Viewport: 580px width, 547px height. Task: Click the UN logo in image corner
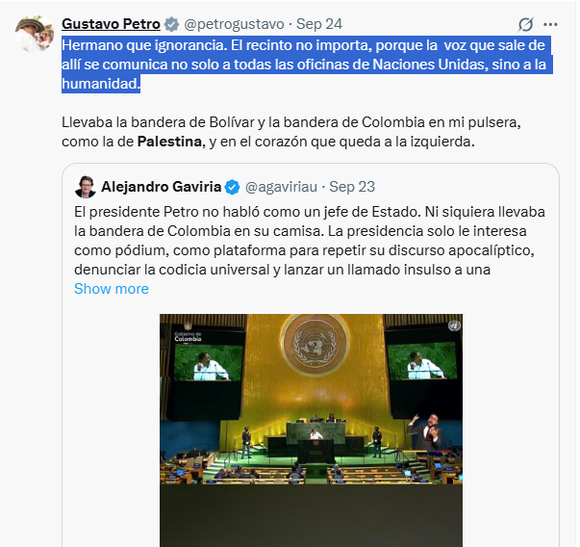click(454, 326)
